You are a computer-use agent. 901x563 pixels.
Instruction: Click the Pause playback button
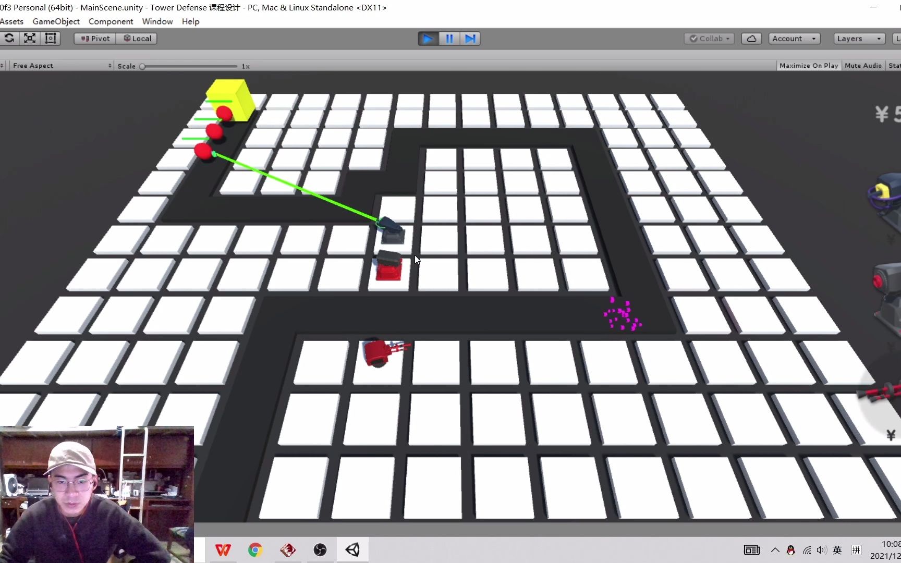(449, 38)
